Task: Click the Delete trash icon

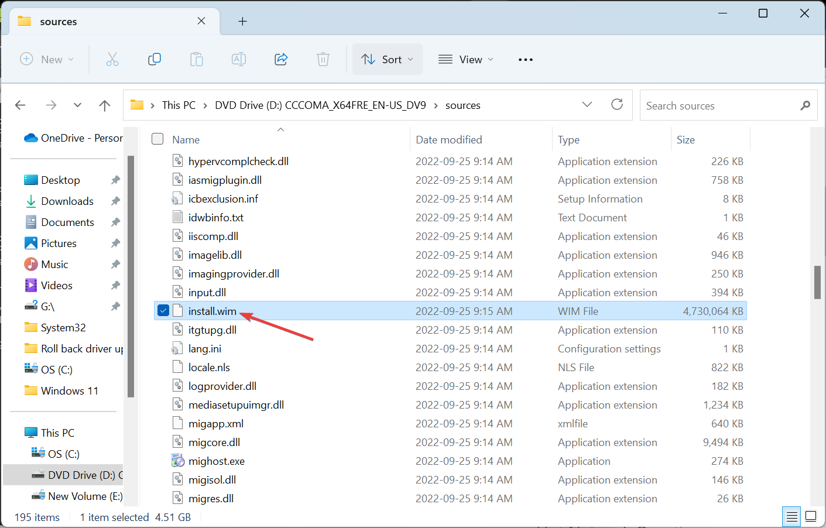Action: pos(323,59)
